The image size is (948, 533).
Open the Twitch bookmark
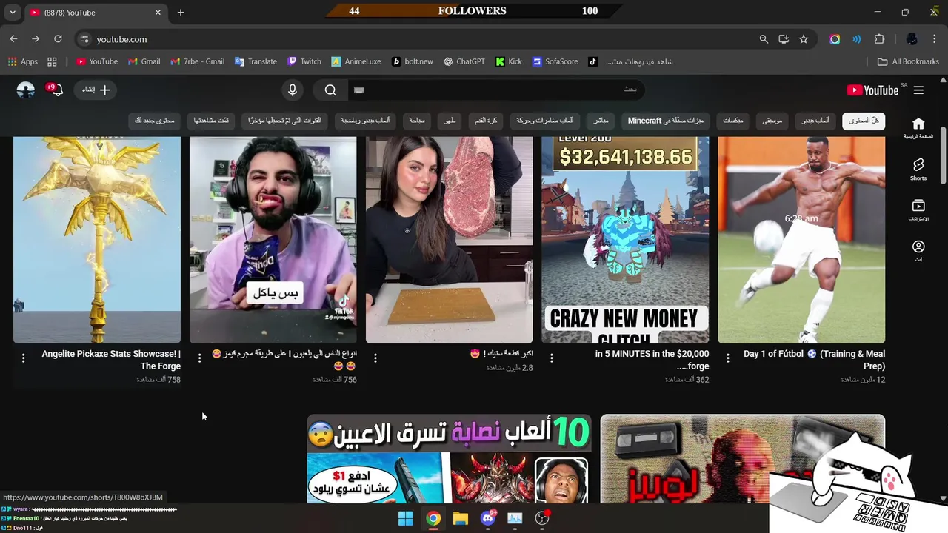304,61
